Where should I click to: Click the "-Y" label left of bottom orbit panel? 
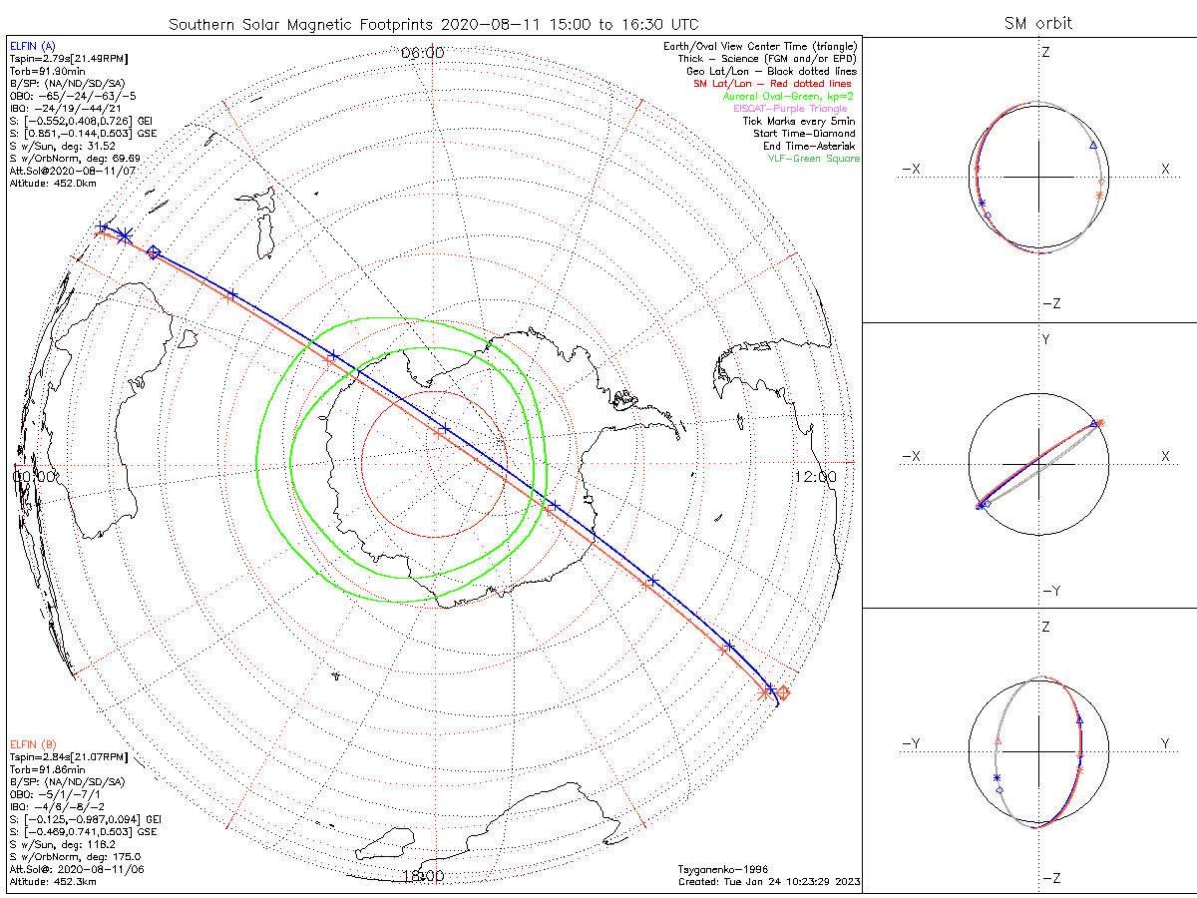[910, 744]
